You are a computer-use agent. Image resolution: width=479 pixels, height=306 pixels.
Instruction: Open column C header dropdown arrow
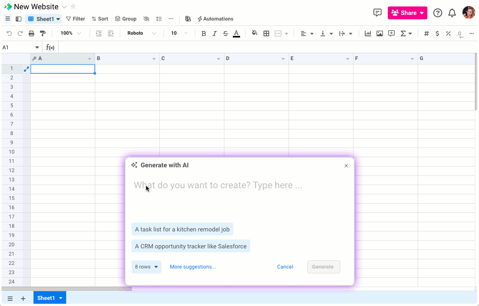point(218,59)
